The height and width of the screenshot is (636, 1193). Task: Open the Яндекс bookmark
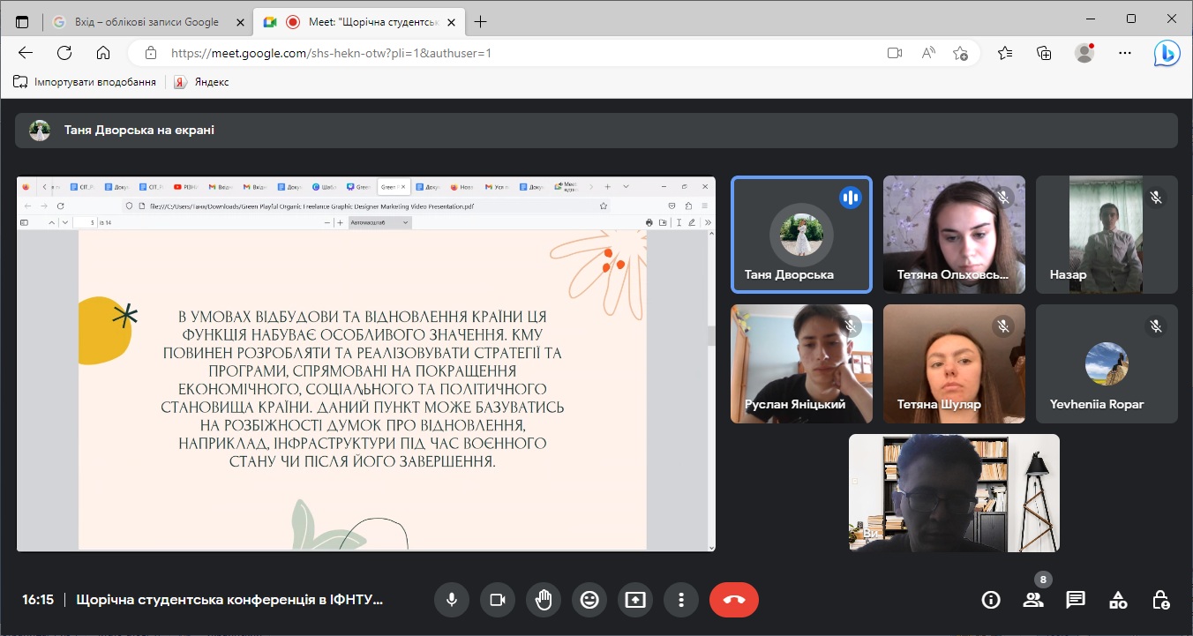coord(202,82)
